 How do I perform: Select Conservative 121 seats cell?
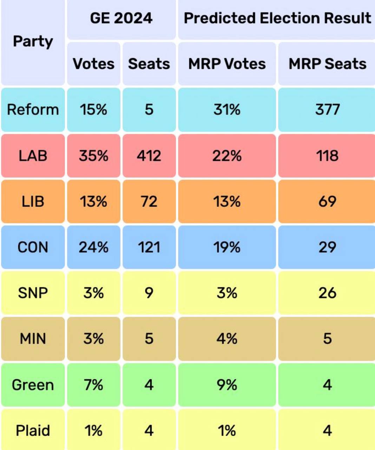[x=149, y=247]
